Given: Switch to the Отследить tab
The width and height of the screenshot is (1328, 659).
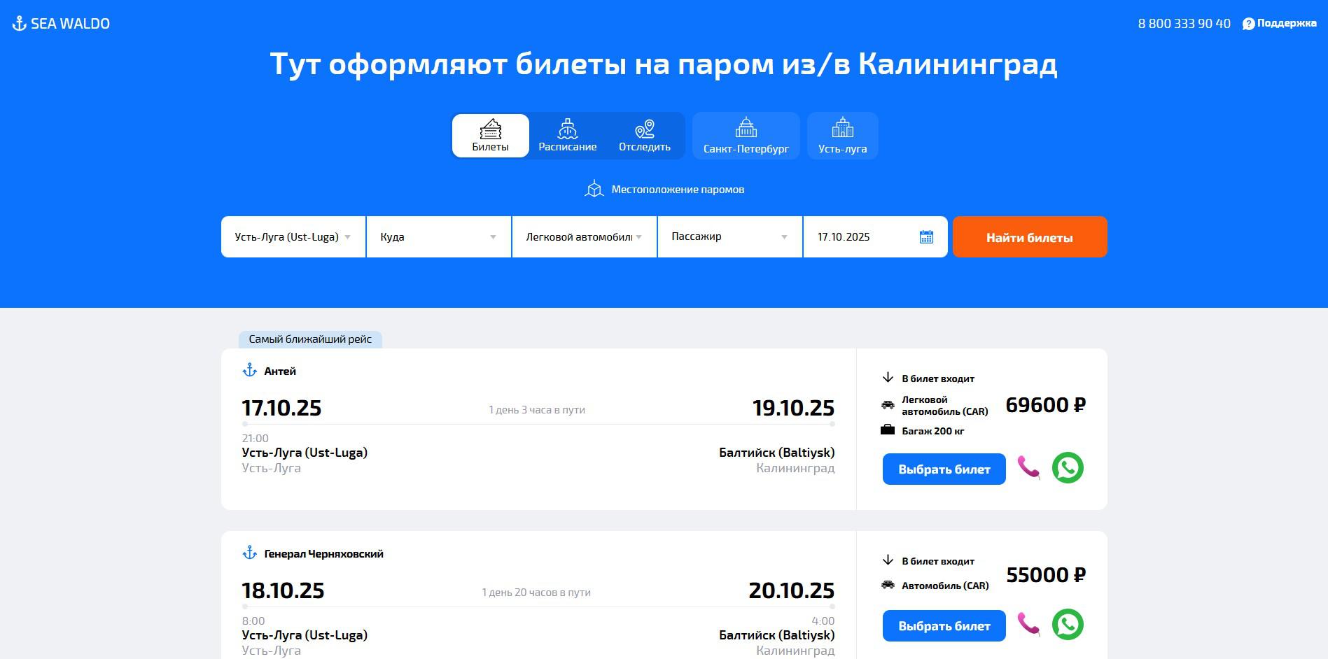Looking at the screenshot, I should point(644,136).
